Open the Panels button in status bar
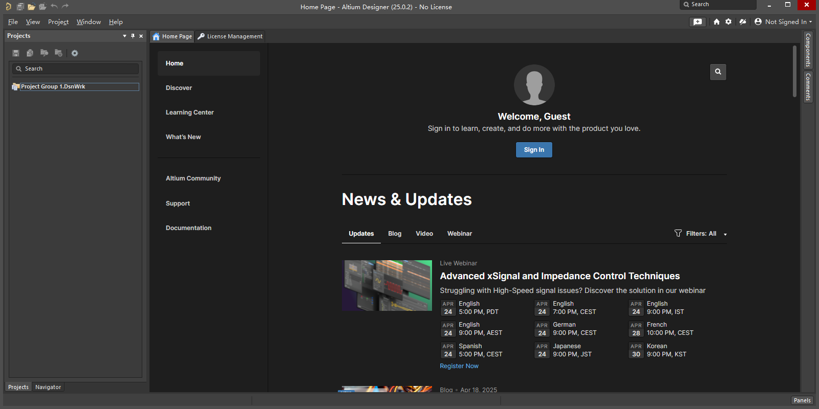Viewport: 819px width, 409px height. [802, 400]
